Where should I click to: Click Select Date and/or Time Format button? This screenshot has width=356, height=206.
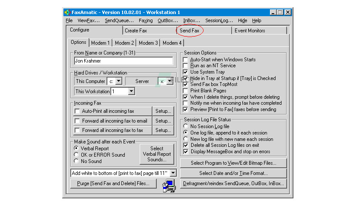pos(233,173)
